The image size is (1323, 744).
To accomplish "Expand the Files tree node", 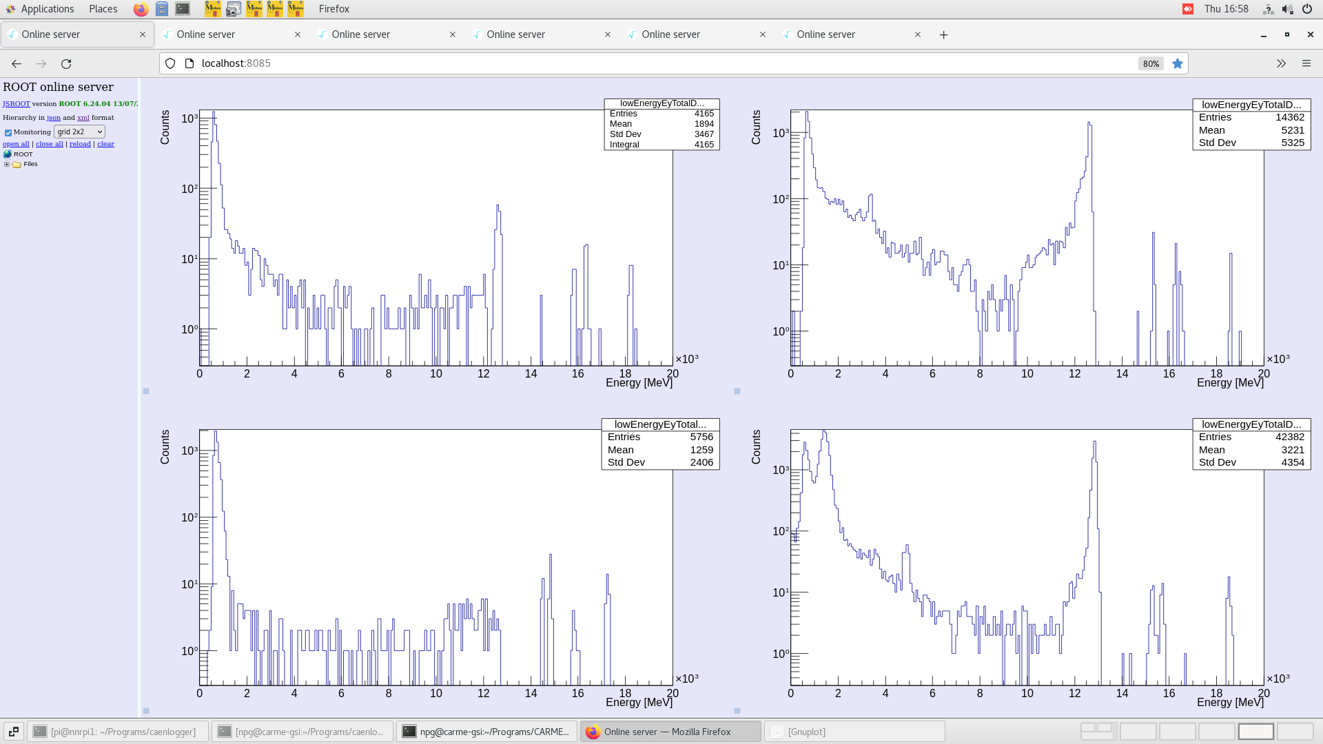I will coord(7,164).
